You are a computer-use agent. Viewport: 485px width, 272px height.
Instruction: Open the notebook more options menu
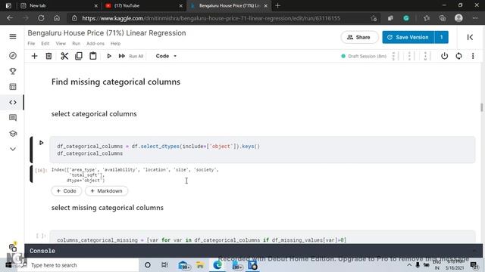[x=473, y=56]
